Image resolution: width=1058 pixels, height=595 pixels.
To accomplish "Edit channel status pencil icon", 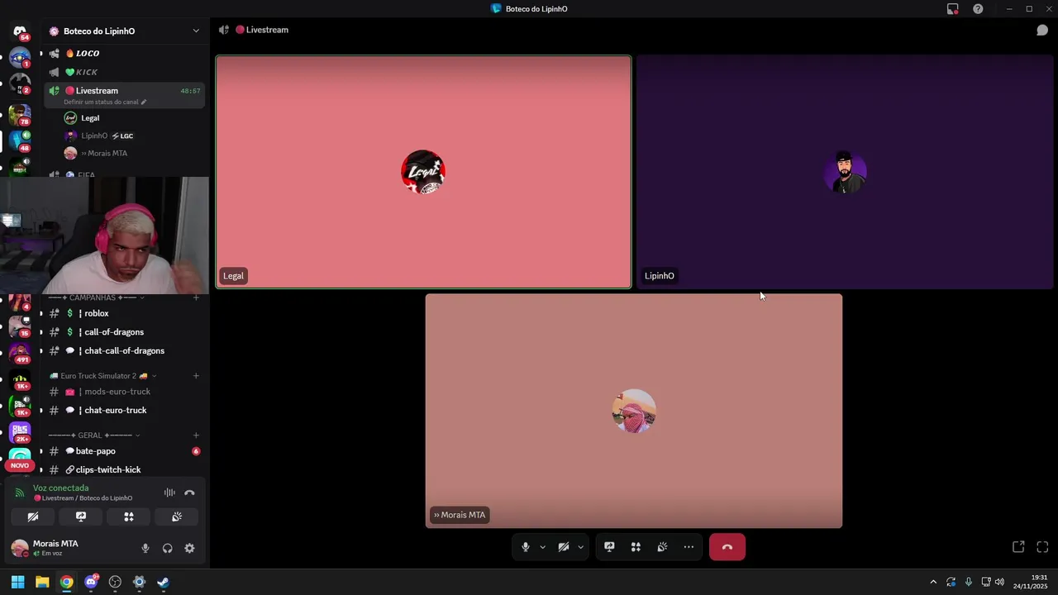I will coord(143,102).
